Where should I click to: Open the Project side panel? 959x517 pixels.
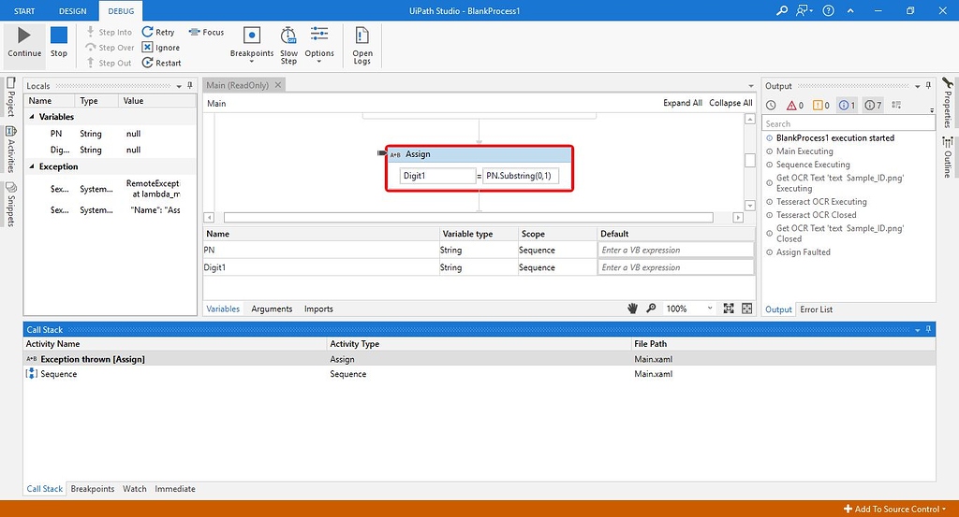pos(10,97)
